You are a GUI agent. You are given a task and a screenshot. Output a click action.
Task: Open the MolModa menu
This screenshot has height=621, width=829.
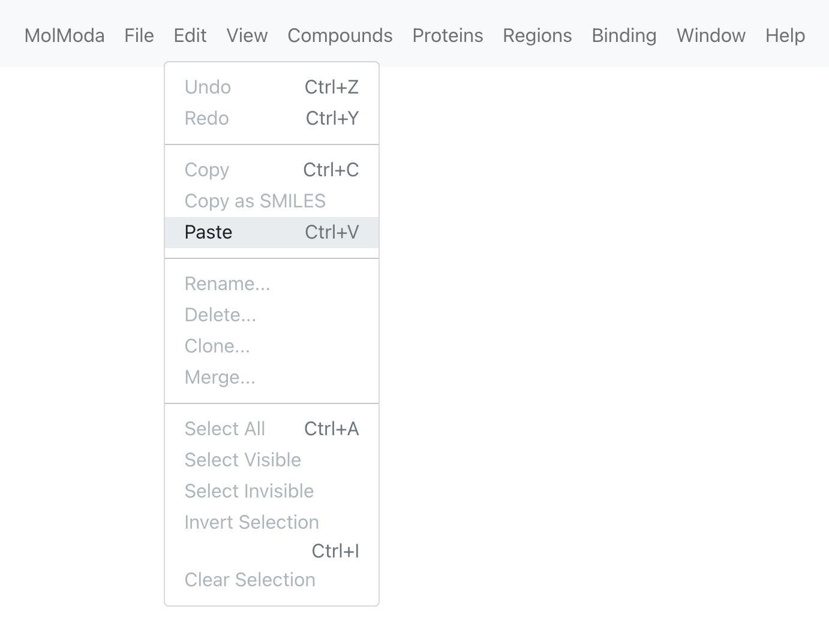[x=64, y=35]
